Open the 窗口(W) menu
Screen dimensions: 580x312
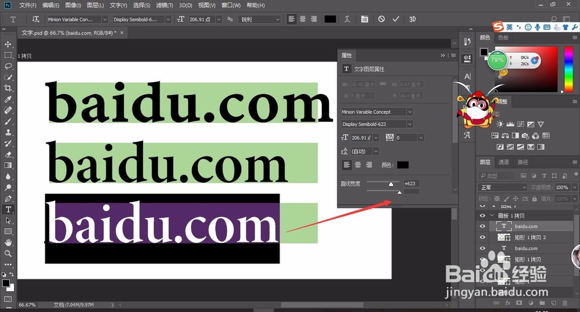pyautogui.click(x=231, y=5)
